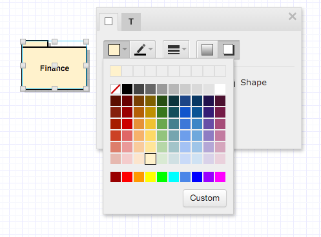Close the properties panel

tap(293, 17)
